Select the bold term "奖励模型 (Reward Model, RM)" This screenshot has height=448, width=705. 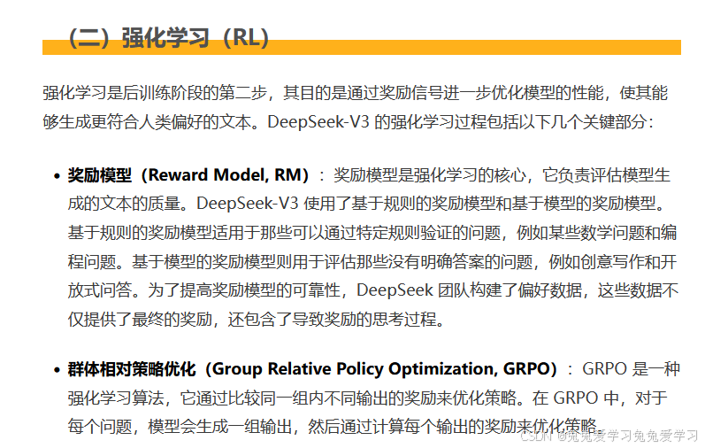tap(188, 175)
